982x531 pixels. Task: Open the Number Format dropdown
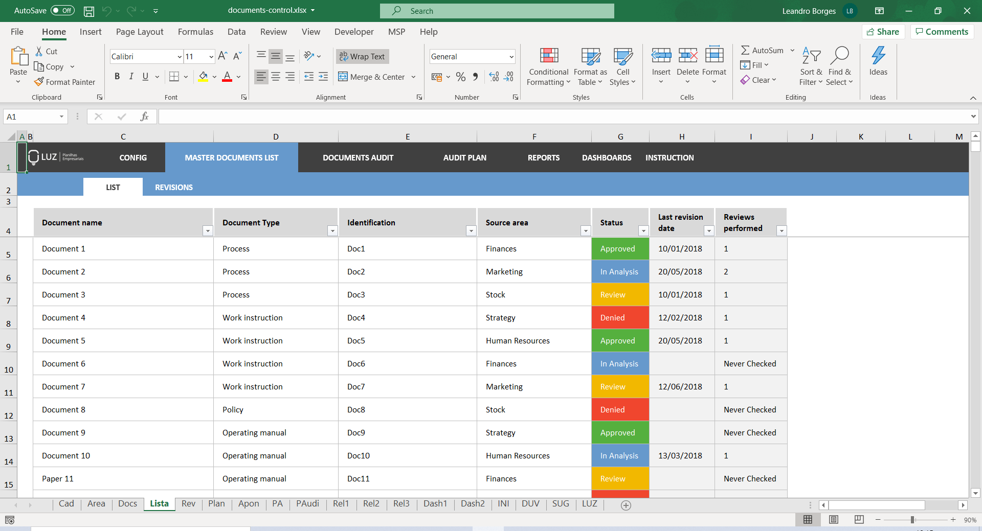tap(511, 56)
